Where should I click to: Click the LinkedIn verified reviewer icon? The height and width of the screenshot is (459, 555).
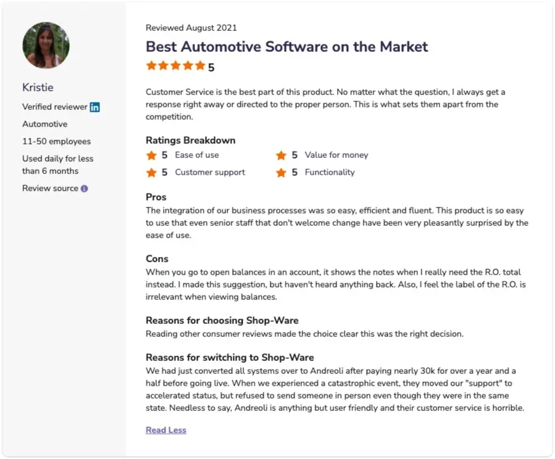[94, 107]
